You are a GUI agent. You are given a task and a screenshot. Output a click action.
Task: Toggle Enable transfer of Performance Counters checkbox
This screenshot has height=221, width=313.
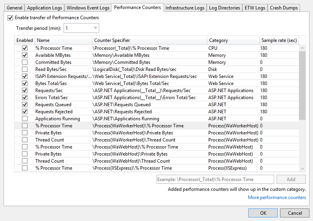click(x=10, y=18)
